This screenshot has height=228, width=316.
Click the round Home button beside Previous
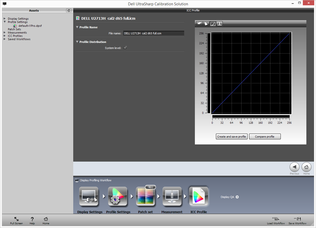pos(306,167)
